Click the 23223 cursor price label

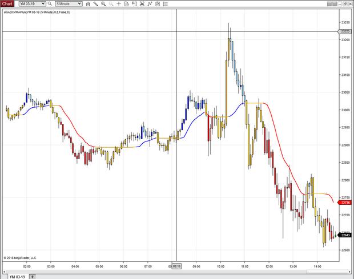click(345, 31)
